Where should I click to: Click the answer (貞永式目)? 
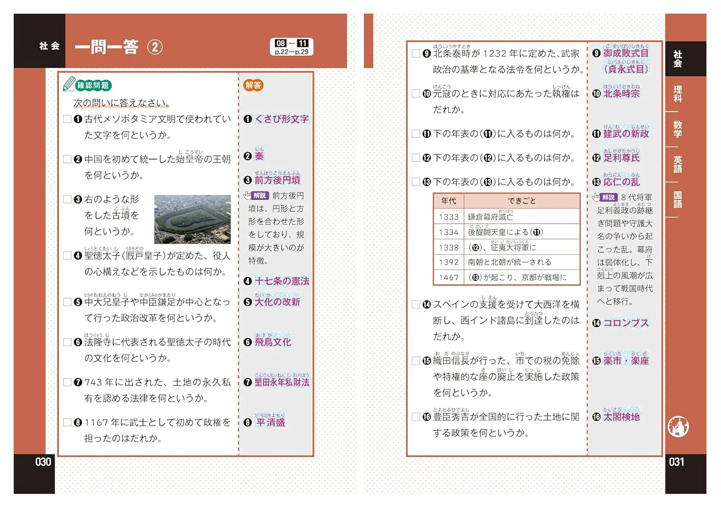[x=626, y=69]
